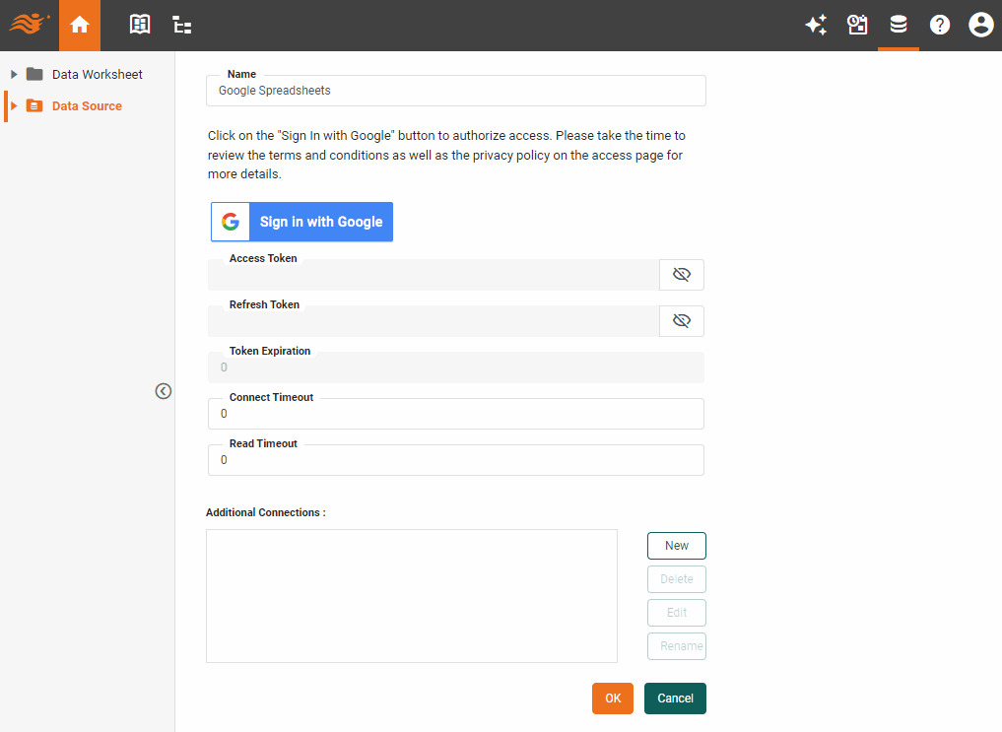This screenshot has width=1002, height=732.
Task: Open the user account profile icon
Action: click(x=980, y=25)
